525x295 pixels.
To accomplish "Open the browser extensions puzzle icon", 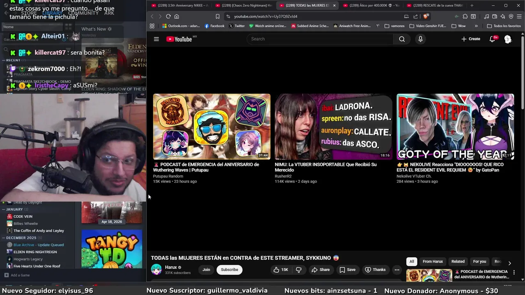I will (465, 16).
